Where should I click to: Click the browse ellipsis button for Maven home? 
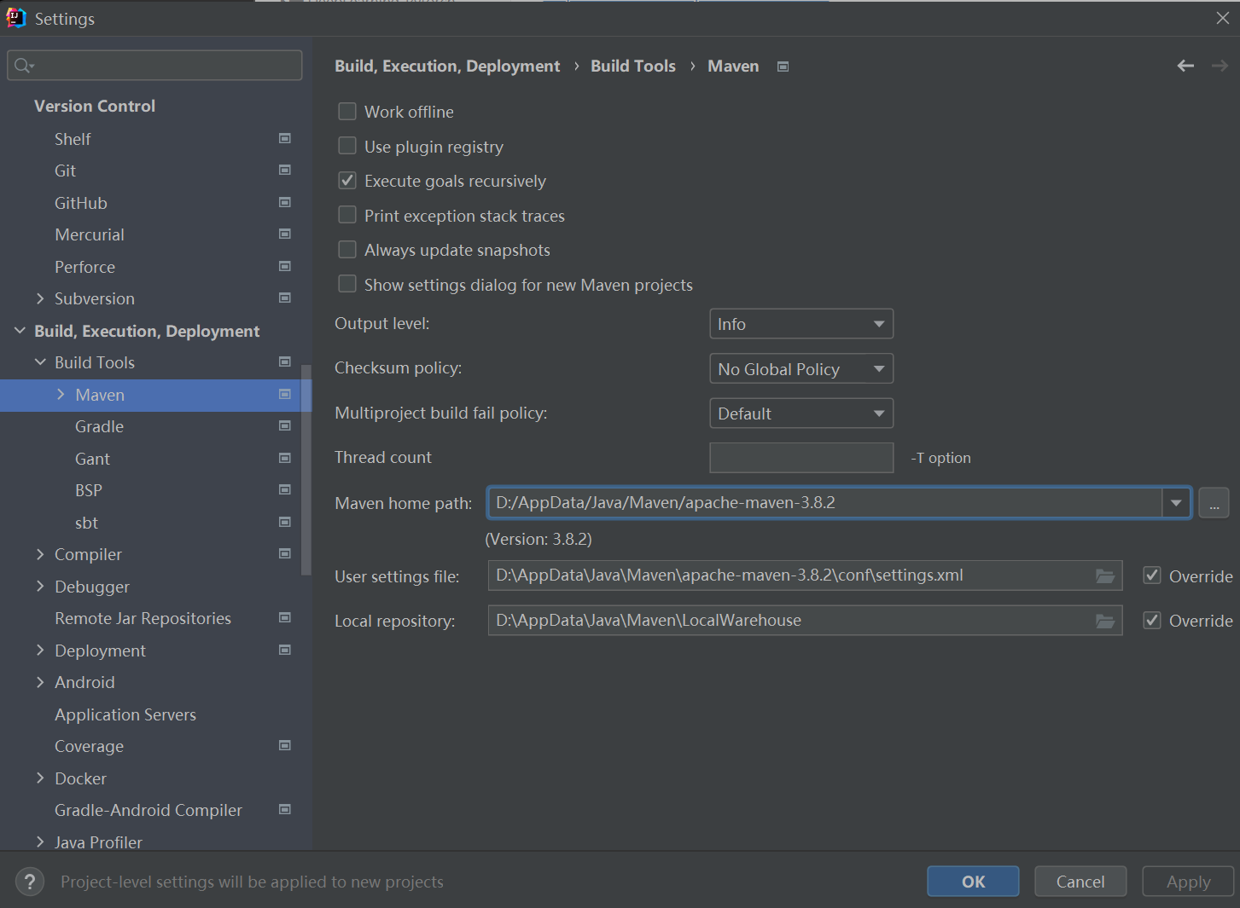pos(1214,503)
